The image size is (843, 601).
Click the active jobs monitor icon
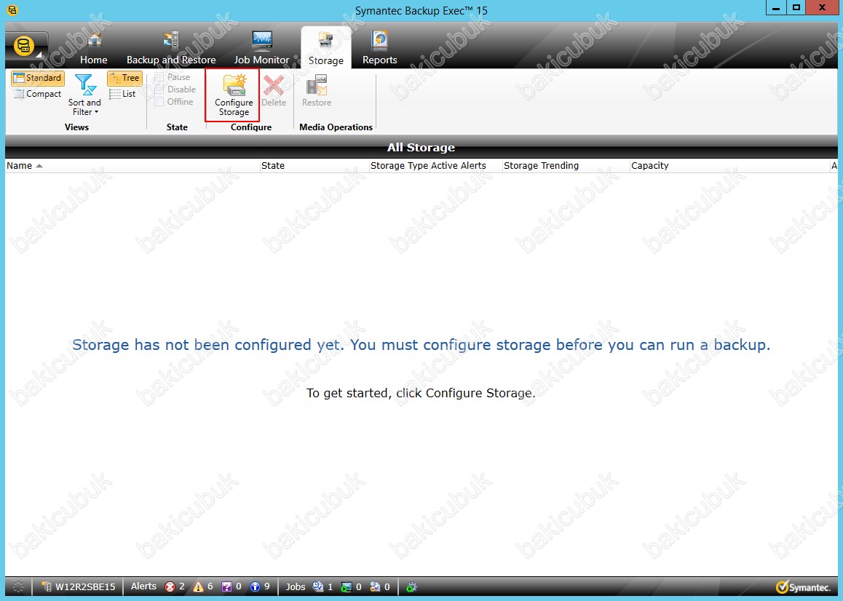pyautogui.click(x=347, y=586)
